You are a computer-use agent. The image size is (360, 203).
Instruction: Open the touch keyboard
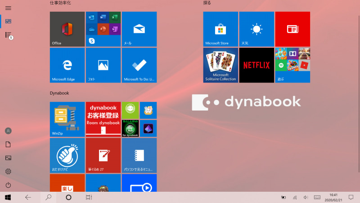pos(317,198)
